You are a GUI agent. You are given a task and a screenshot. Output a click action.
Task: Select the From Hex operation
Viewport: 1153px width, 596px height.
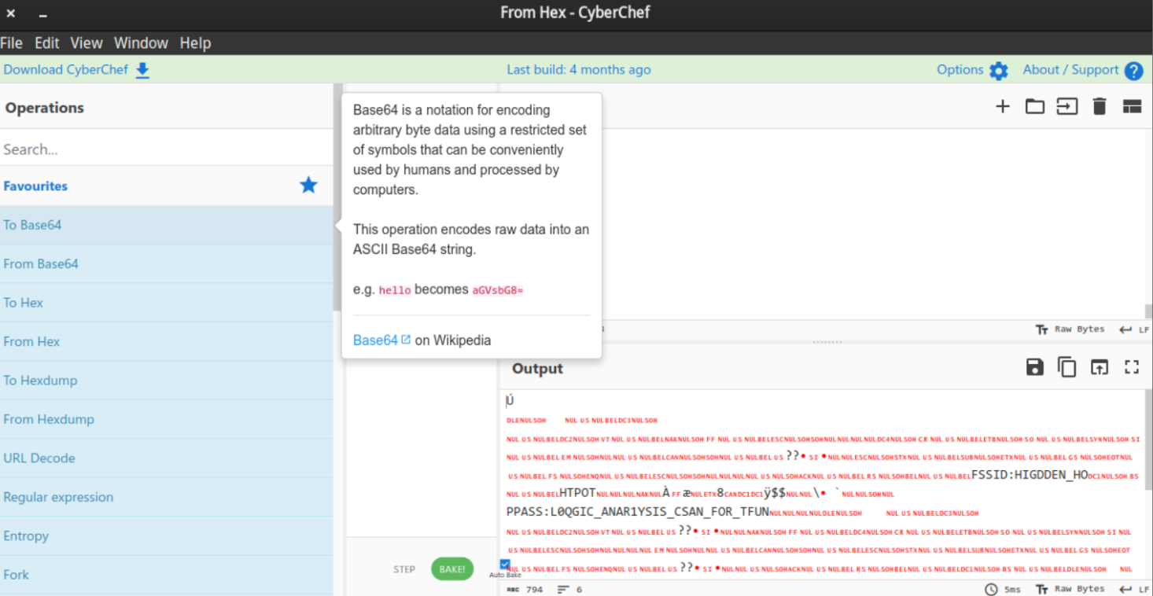(167, 341)
